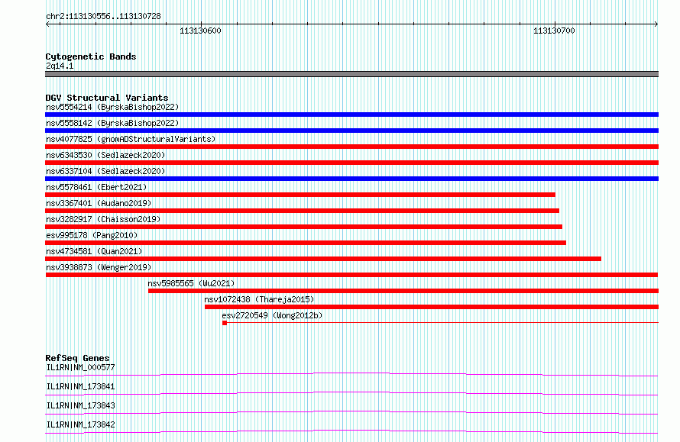The width and height of the screenshot is (680, 442).
Task: Select the nsv3282917 red variant bar
Action: 303,227
